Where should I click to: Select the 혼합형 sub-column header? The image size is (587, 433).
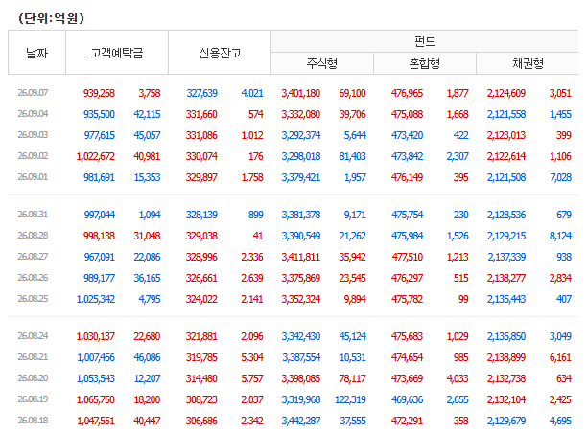click(425, 63)
